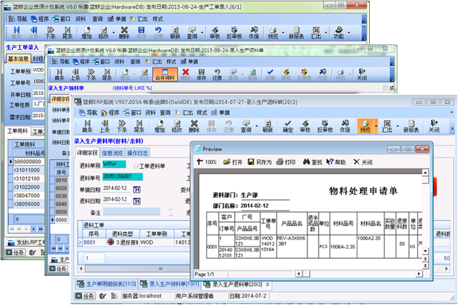Click 增加 add icon in return-slip window toolbar
This screenshot has width=459, height=306.
159,126
